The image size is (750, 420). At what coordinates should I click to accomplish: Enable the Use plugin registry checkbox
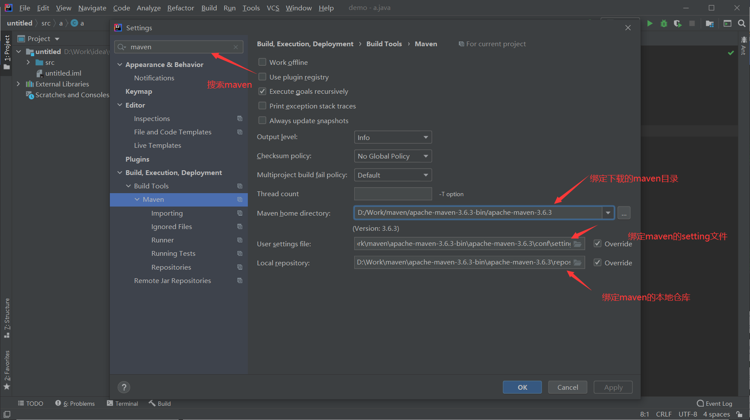tap(262, 77)
